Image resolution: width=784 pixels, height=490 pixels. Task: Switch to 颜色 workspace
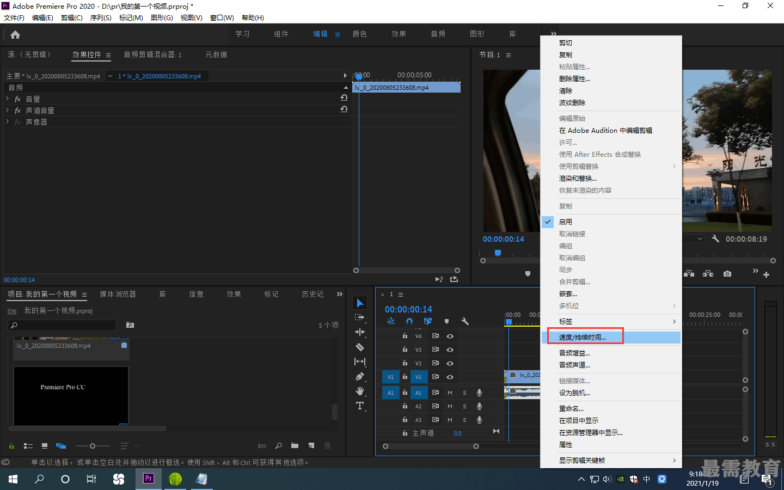click(x=360, y=34)
